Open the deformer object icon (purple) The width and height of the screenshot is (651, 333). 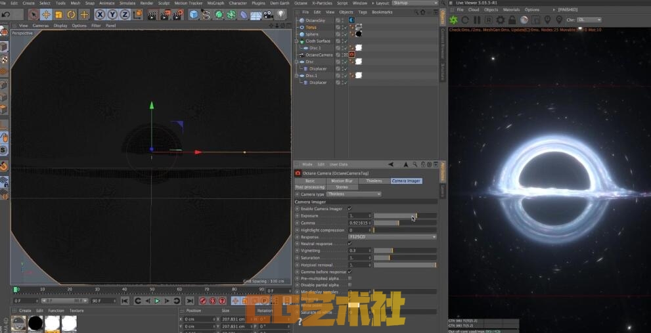[244, 15]
